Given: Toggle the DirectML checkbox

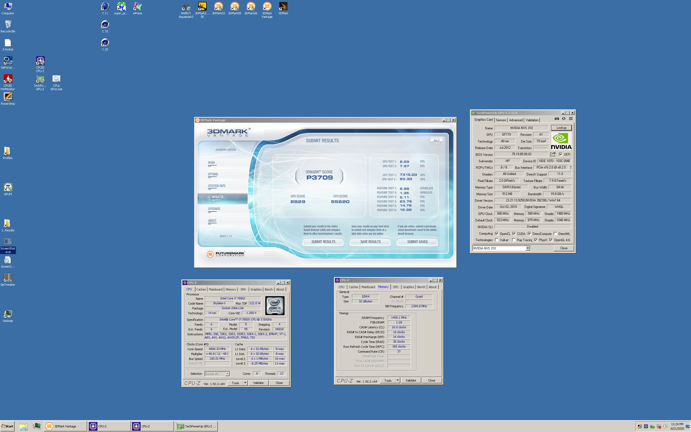Looking at the screenshot, I should [x=555, y=234].
